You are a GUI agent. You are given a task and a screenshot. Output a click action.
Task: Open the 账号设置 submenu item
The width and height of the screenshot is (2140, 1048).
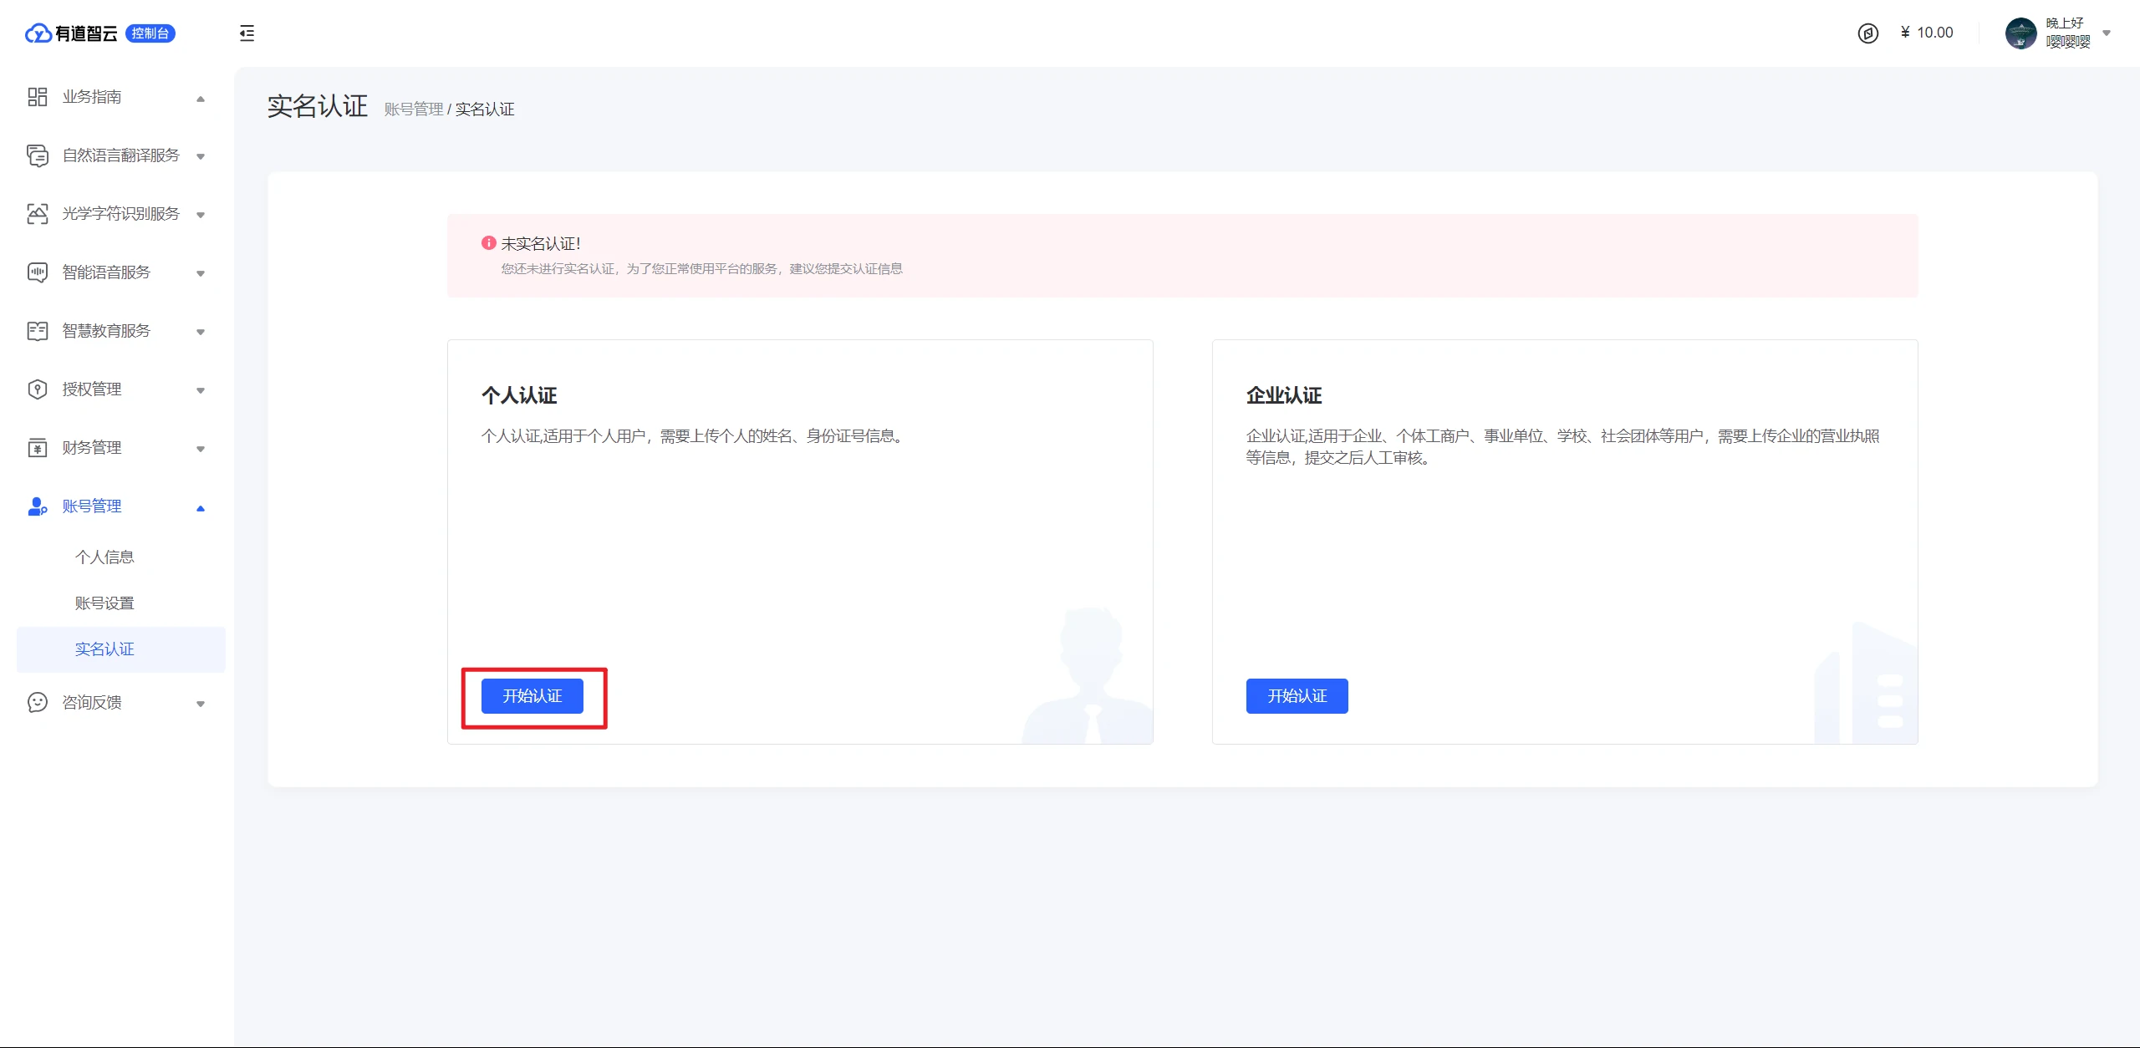104,603
